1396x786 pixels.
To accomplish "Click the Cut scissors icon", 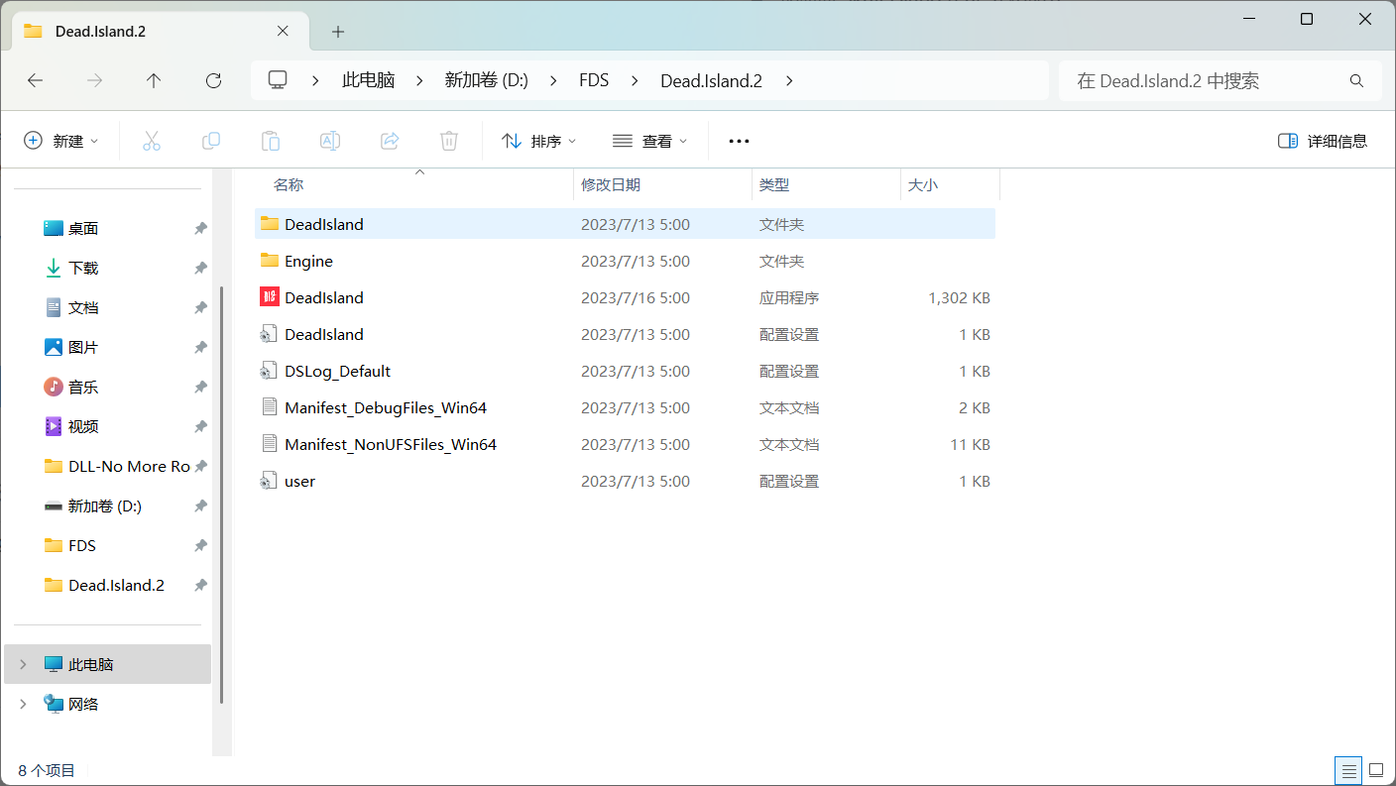I will (x=152, y=141).
